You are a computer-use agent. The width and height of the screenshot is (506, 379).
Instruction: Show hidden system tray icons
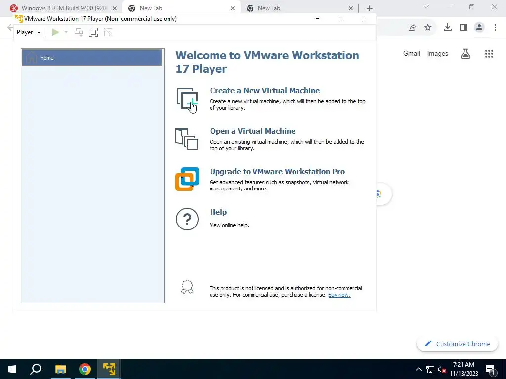click(x=418, y=369)
